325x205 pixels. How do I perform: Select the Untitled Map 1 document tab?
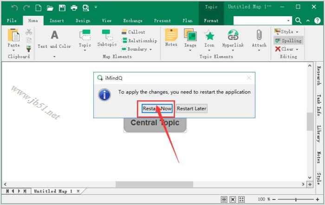[x=53, y=191]
